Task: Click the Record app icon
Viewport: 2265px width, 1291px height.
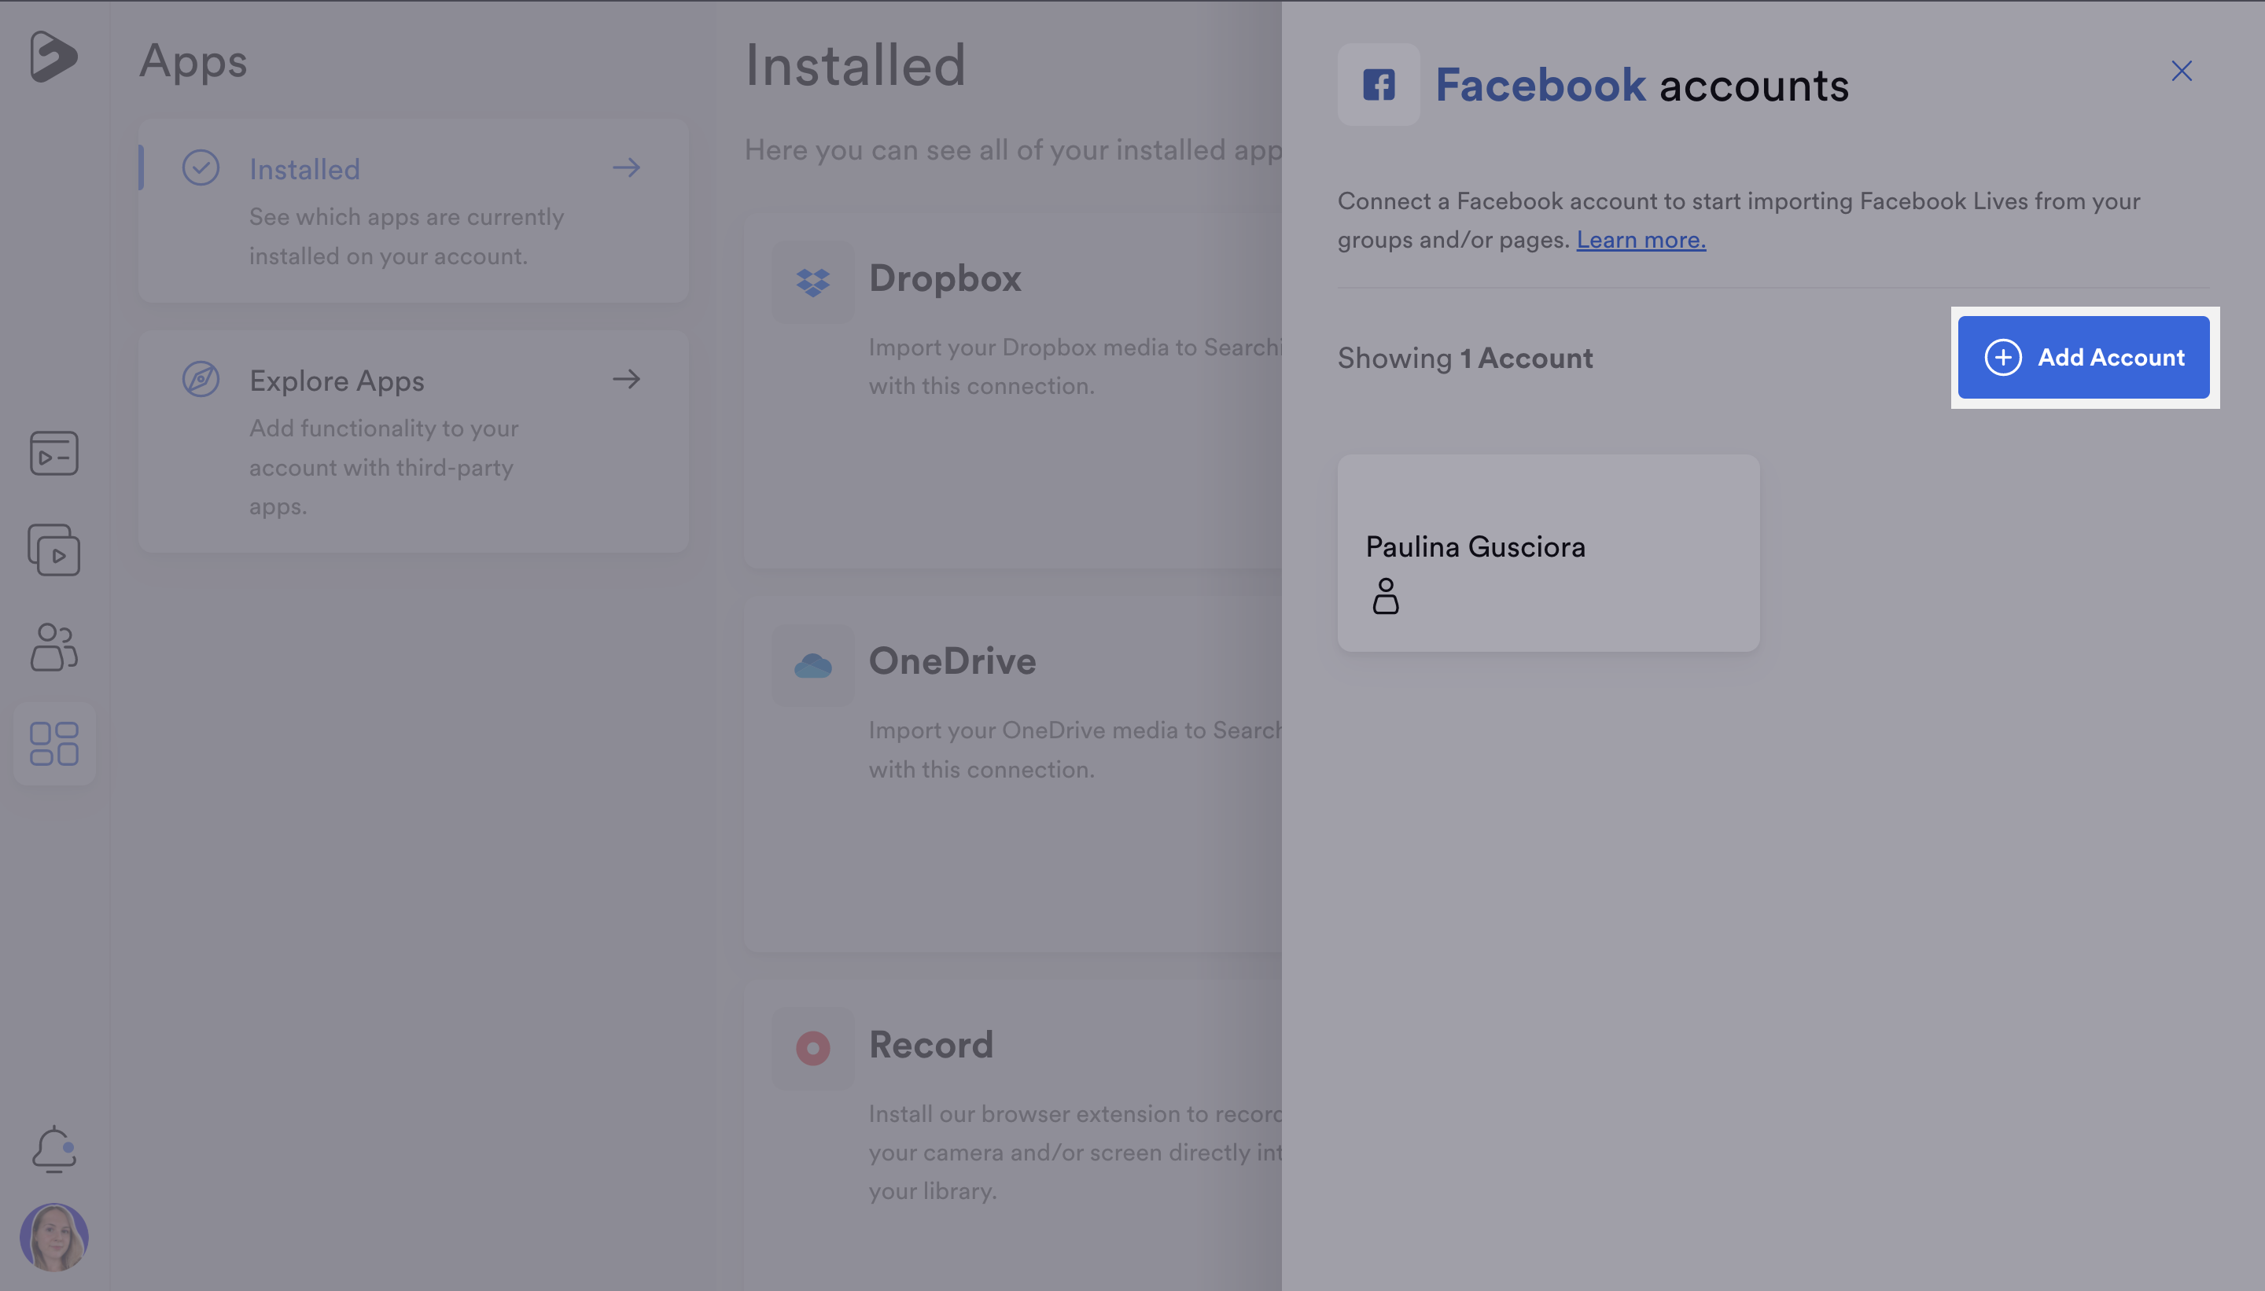Action: pyautogui.click(x=813, y=1048)
